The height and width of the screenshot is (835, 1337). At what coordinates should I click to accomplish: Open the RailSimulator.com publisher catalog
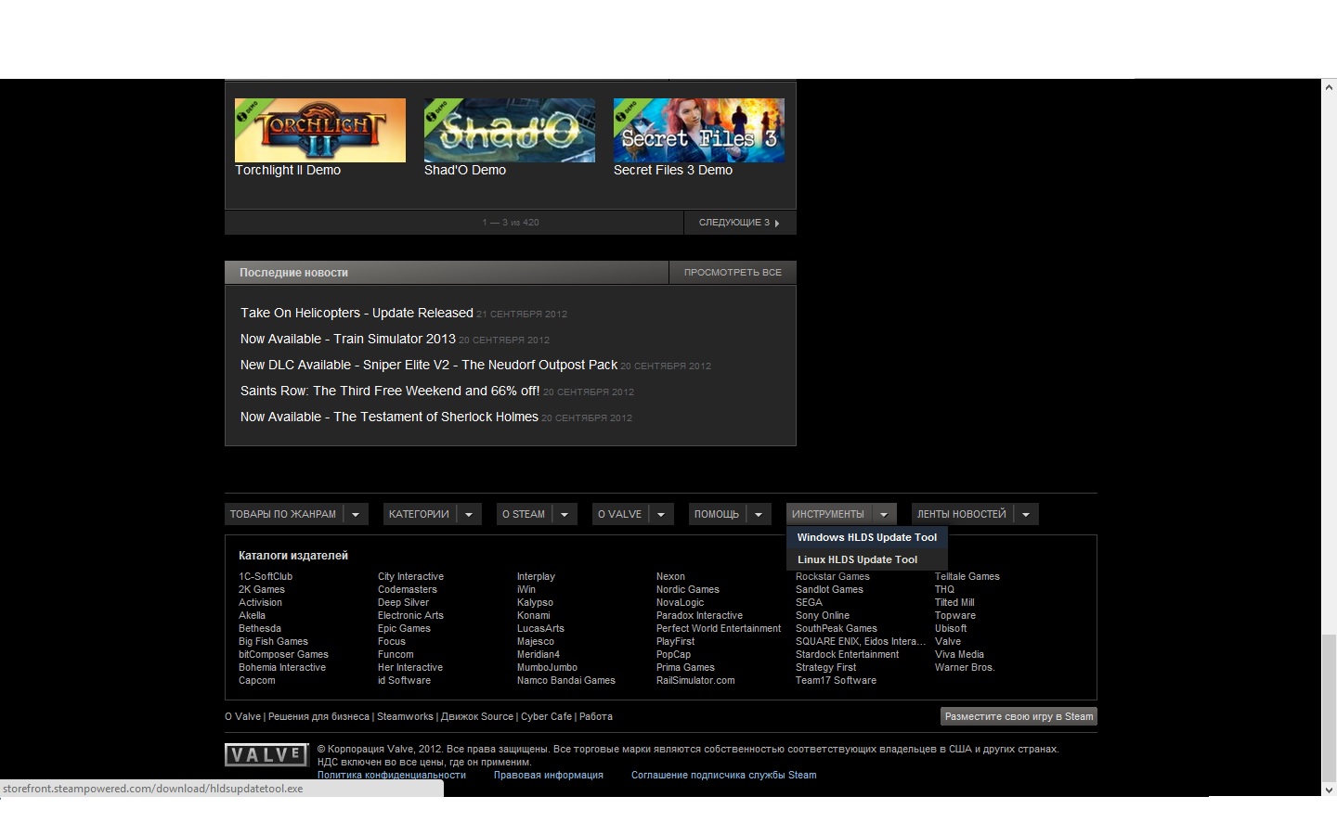tap(695, 680)
